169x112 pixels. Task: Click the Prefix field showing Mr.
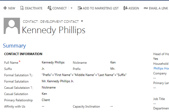[113, 69]
